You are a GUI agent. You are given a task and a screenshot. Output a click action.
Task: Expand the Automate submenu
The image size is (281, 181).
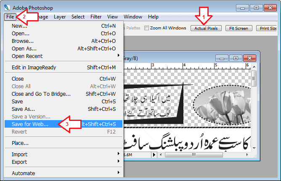64,173
